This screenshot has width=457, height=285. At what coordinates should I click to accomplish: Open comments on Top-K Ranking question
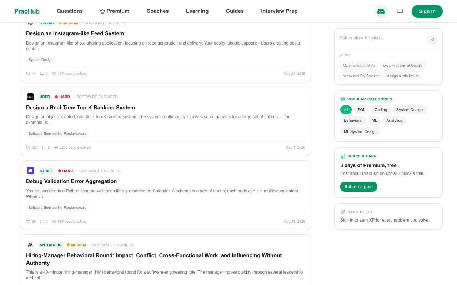46,147
